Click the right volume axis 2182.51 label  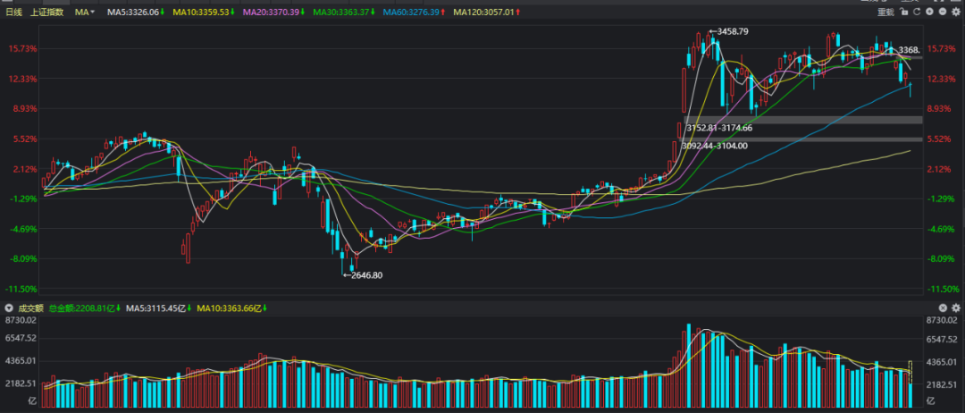943,383
